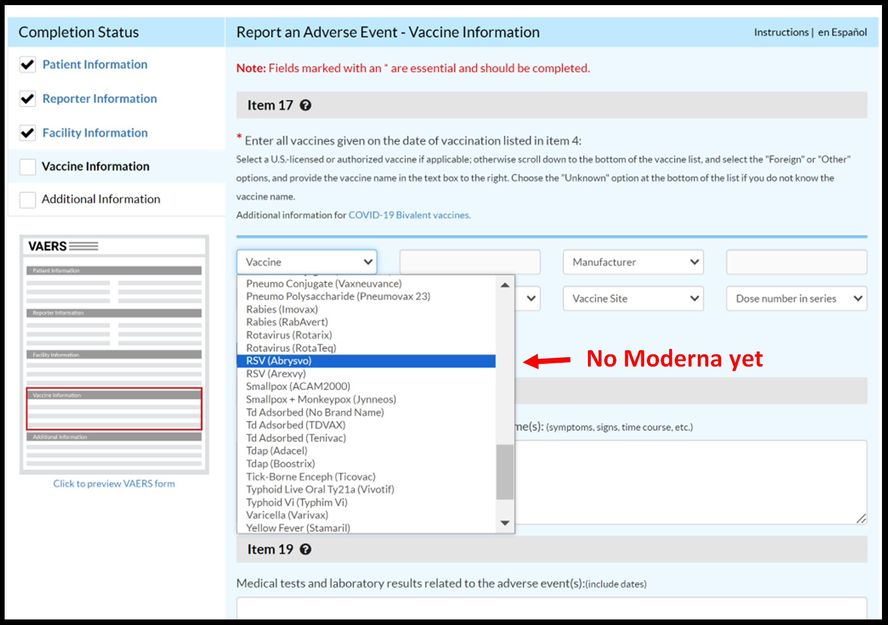Open the Vaccine Site dropdown
Image resolution: width=888 pixels, height=625 pixels.
click(x=633, y=298)
